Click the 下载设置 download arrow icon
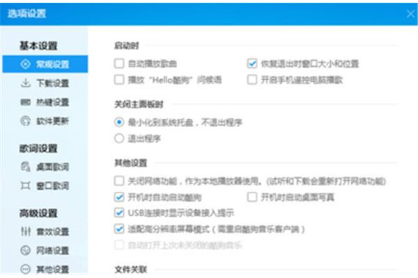Screen dimensions: 418x278 [26, 83]
